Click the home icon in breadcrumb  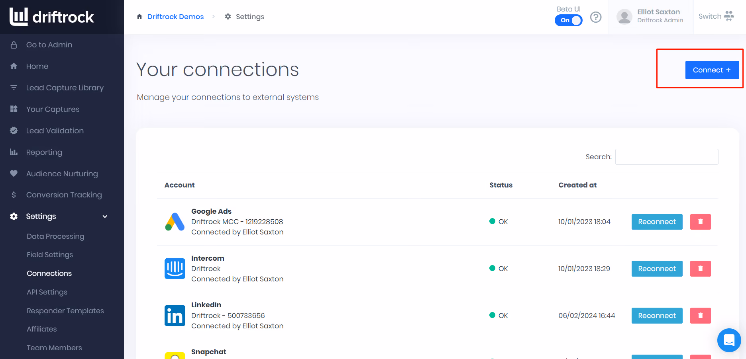[x=139, y=16]
